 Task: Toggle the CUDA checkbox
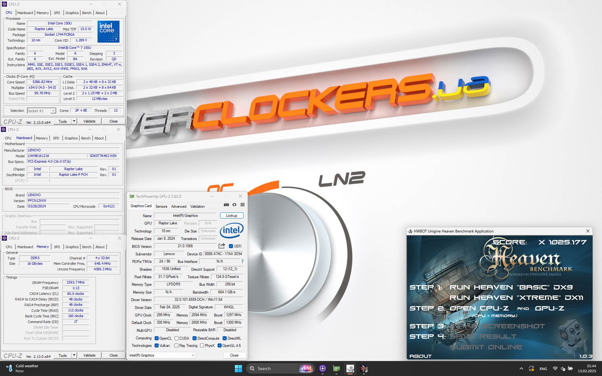point(177,338)
